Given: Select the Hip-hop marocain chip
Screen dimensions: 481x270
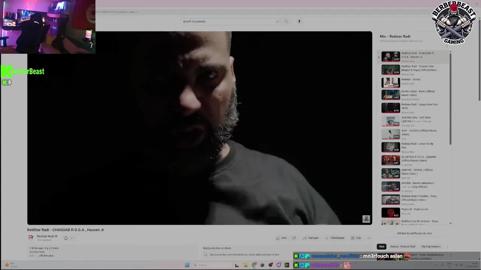Looking at the screenshot, I should pos(431,246).
